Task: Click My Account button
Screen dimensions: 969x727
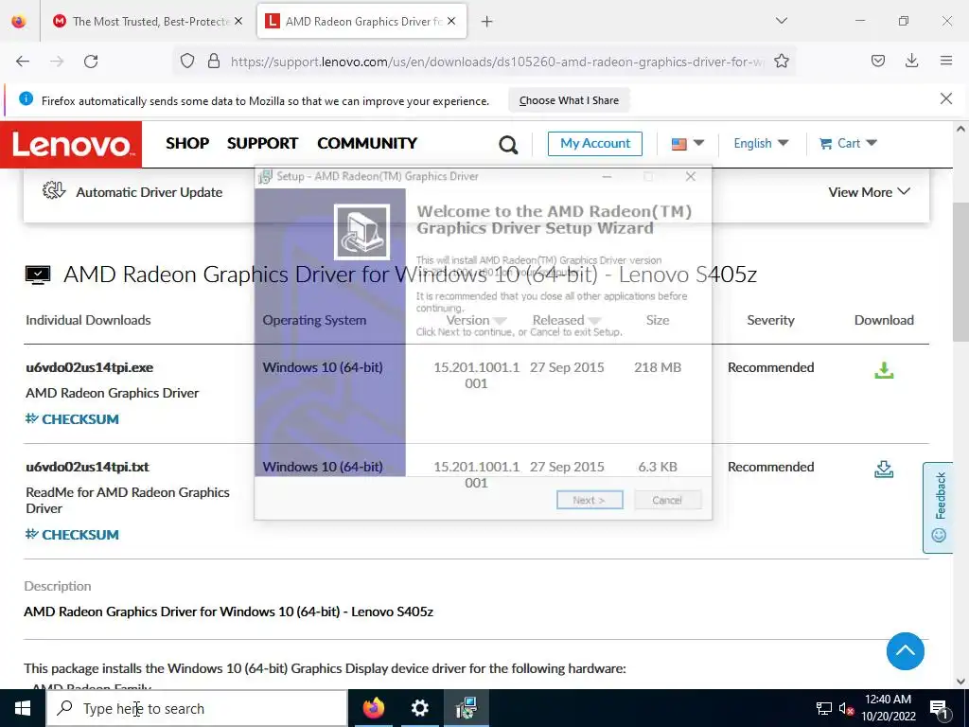Action: coord(595,144)
